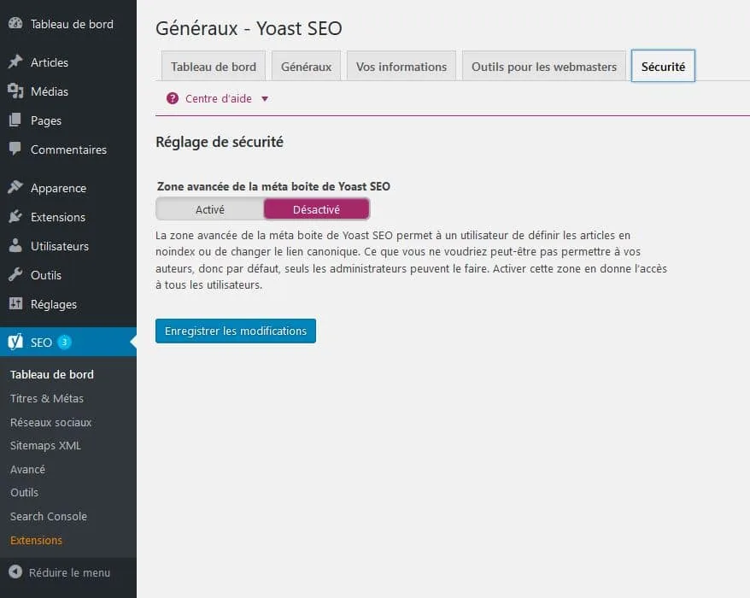Click the SEO menu item

click(68, 342)
